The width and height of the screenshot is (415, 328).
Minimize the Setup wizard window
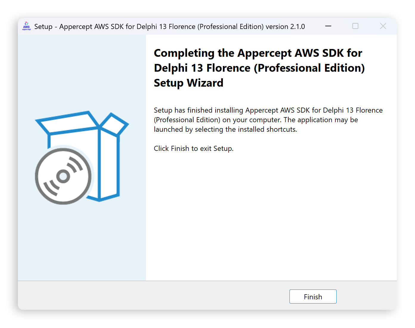click(x=328, y=26)
